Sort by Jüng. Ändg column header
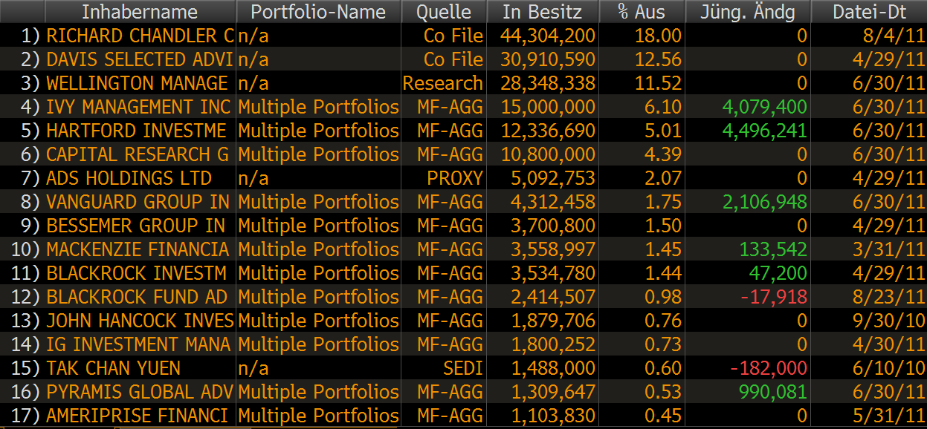 coord(747,12)
